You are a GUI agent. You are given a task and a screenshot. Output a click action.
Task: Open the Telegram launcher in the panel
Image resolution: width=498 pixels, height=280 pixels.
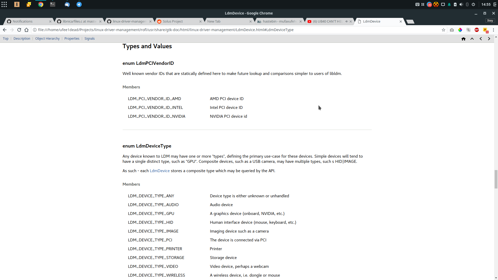tap(79, 4)
